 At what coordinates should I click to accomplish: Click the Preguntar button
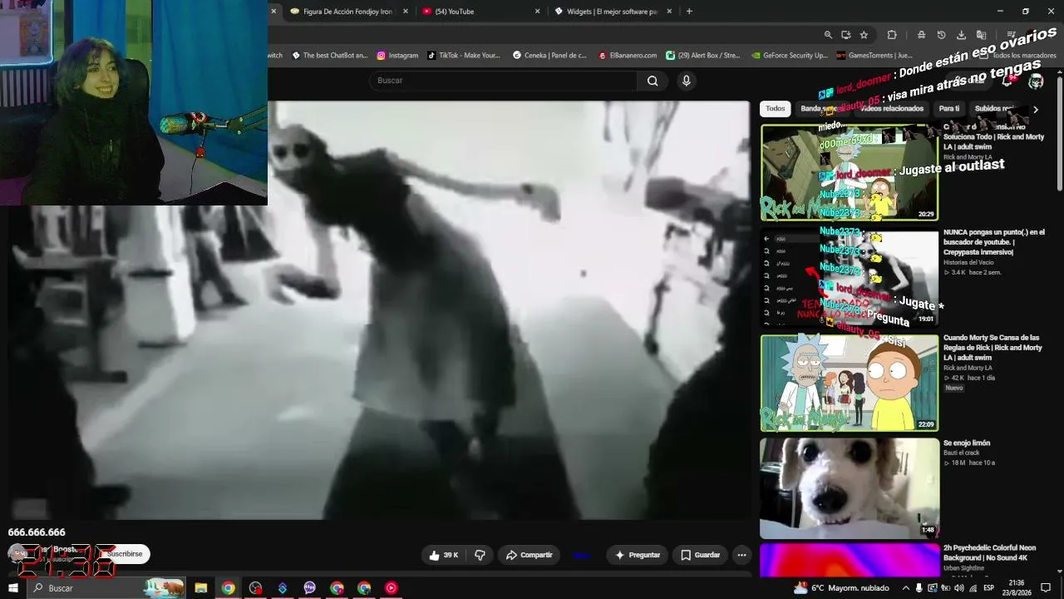(x=637, y=555)
